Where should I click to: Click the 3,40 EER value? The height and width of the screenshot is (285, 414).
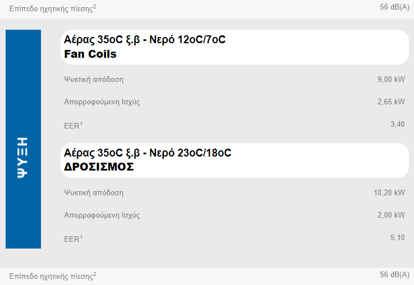point(397,125)
